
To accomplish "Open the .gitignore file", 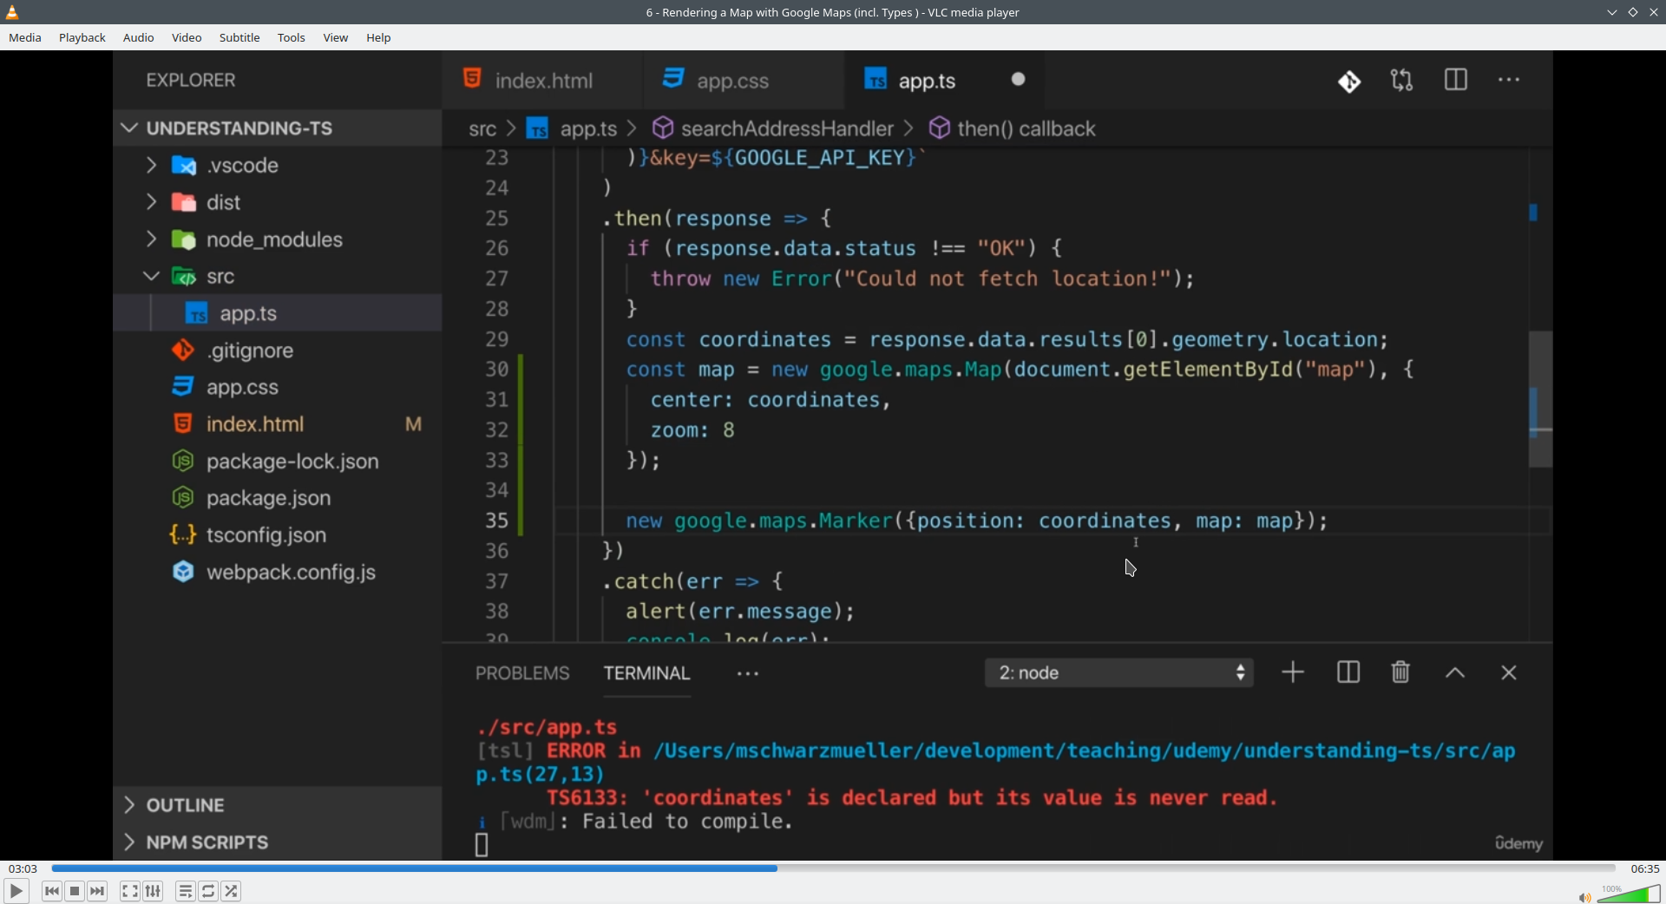I will pos(278,350).
